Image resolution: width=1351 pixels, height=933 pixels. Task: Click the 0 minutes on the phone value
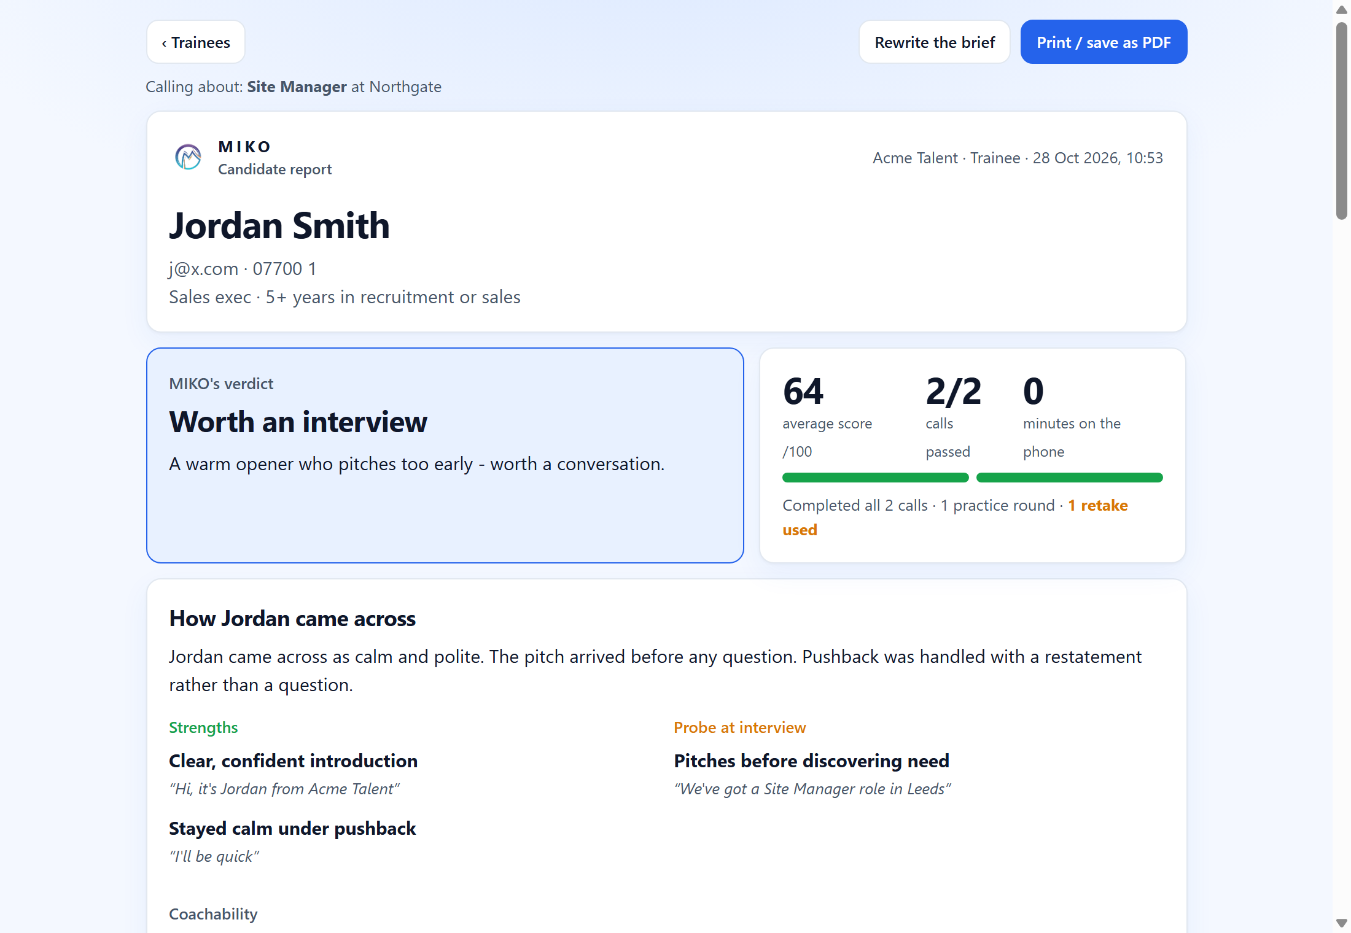pyautogui.click(x=1034, y=391)
